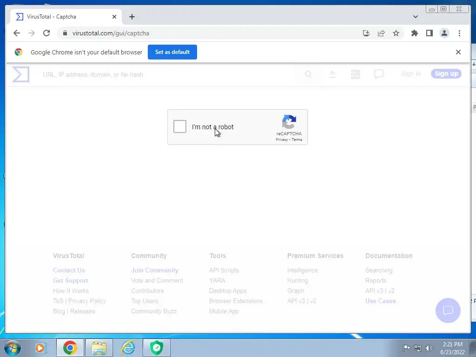Open the media player taskbar icon
476x357 pixels.
[x=40, y=348]
